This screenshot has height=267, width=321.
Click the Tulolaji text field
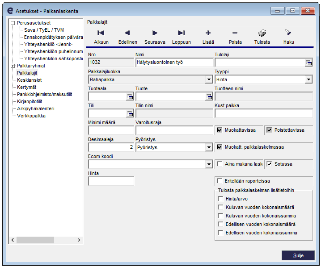(260, 63)
